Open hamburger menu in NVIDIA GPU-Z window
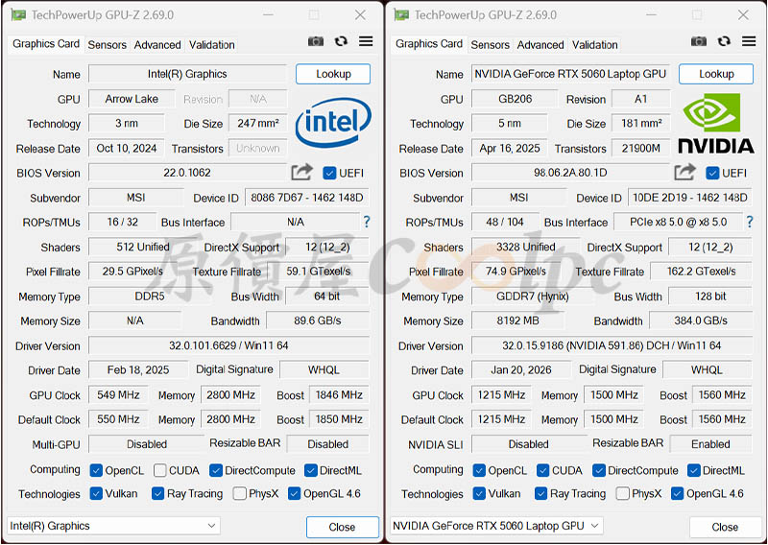The width and height of the screenshot is (768, 545). (749, 41)
